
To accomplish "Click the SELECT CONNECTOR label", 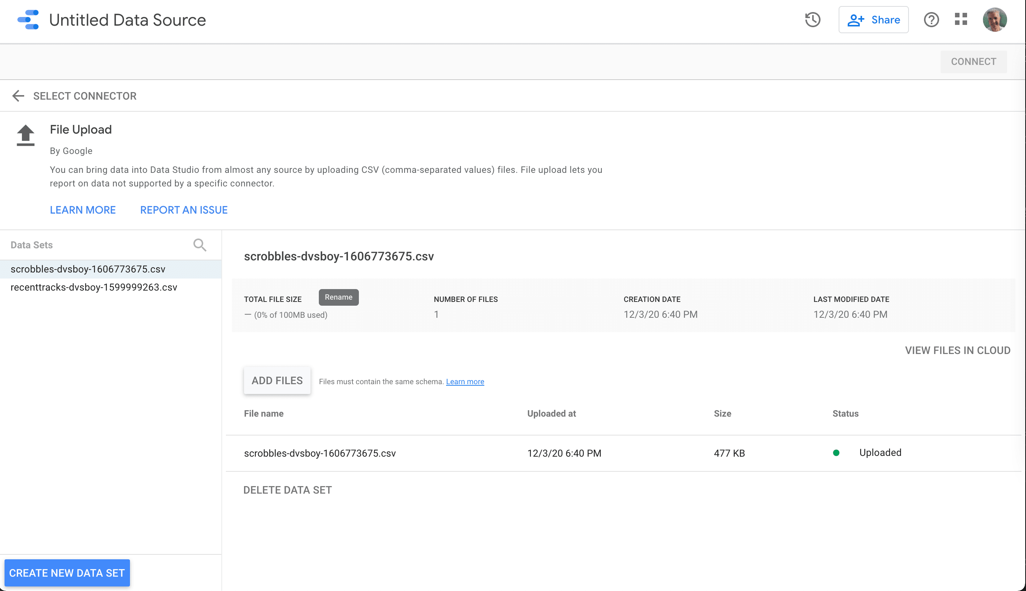I will click(x=85, y=96).
